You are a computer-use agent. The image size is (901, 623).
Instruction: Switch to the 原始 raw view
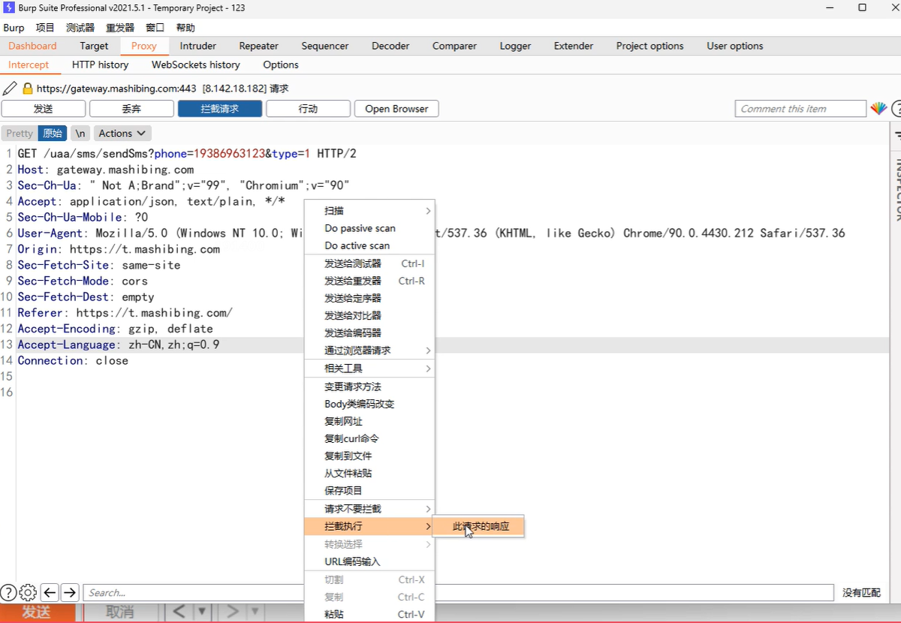pos(53,134)
